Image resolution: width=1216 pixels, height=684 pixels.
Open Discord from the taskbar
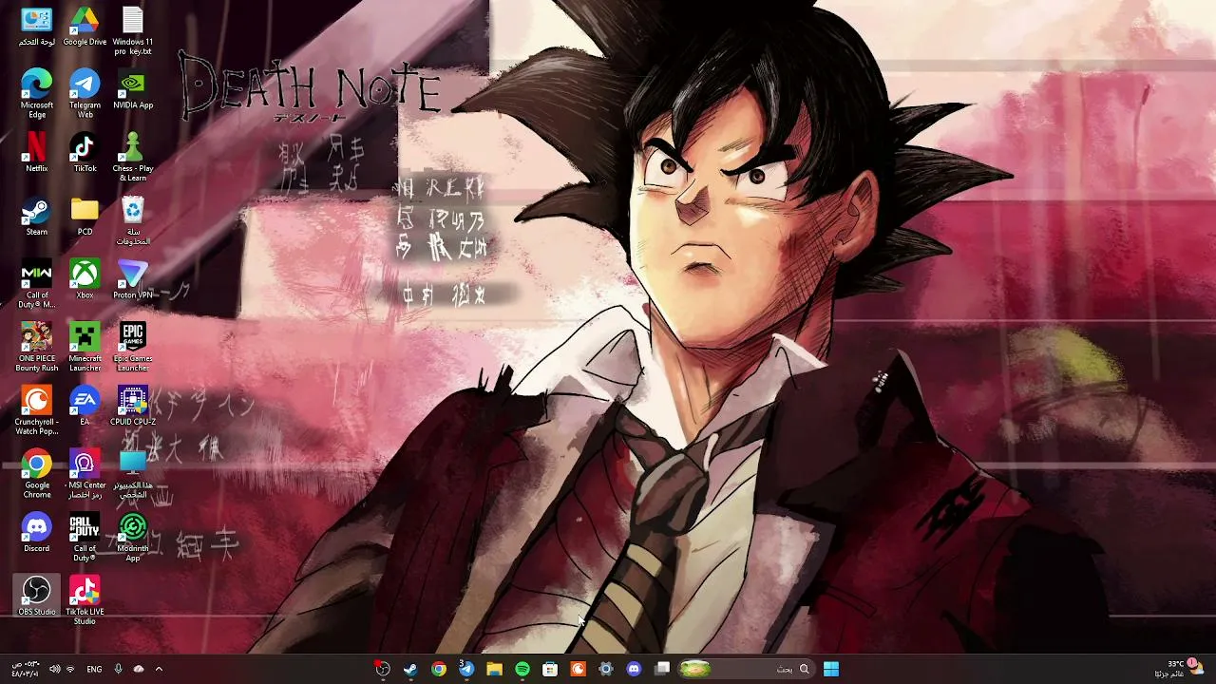(x=634, y=669)
